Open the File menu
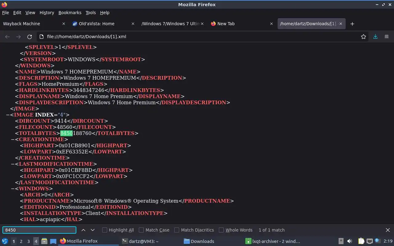 (x=6, y=13)
